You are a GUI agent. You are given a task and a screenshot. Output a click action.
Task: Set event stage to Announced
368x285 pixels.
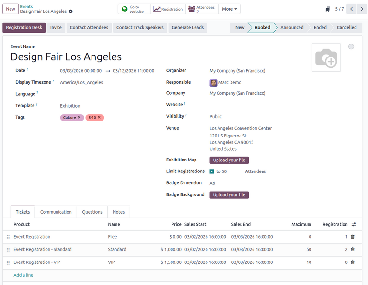292,28
